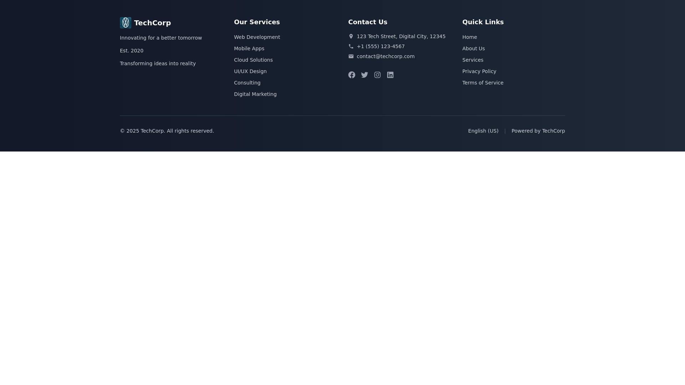Open TechCorp's Twitter profile
Screen dimensions: 685x385
click(364, 75)
